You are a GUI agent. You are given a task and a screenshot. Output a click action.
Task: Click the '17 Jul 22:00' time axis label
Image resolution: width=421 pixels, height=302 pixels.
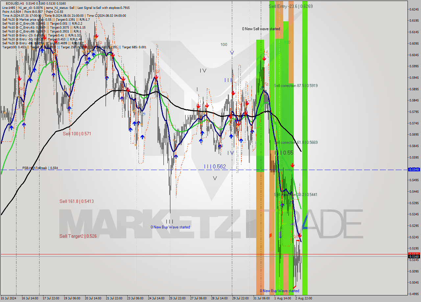coord(51,298)
